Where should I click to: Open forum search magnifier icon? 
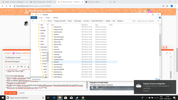coord(140,12)
